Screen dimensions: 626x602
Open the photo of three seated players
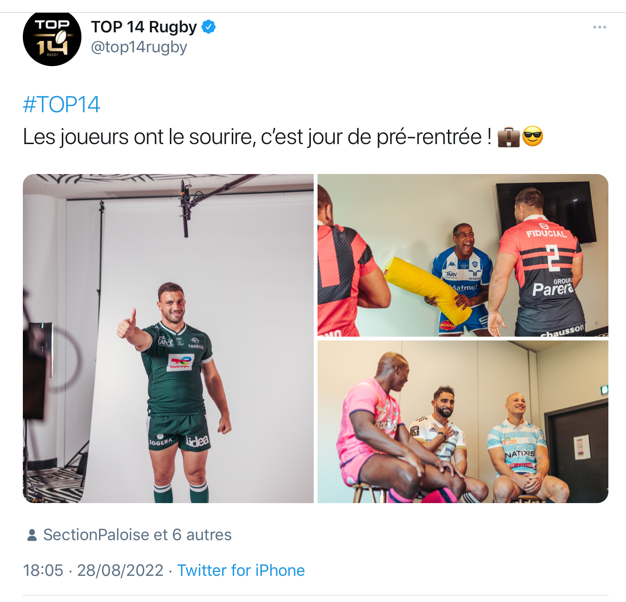tap(463, 422)
